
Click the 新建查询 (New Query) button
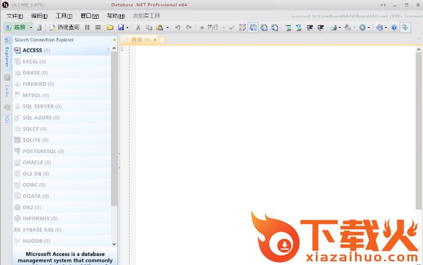point(64,28)
